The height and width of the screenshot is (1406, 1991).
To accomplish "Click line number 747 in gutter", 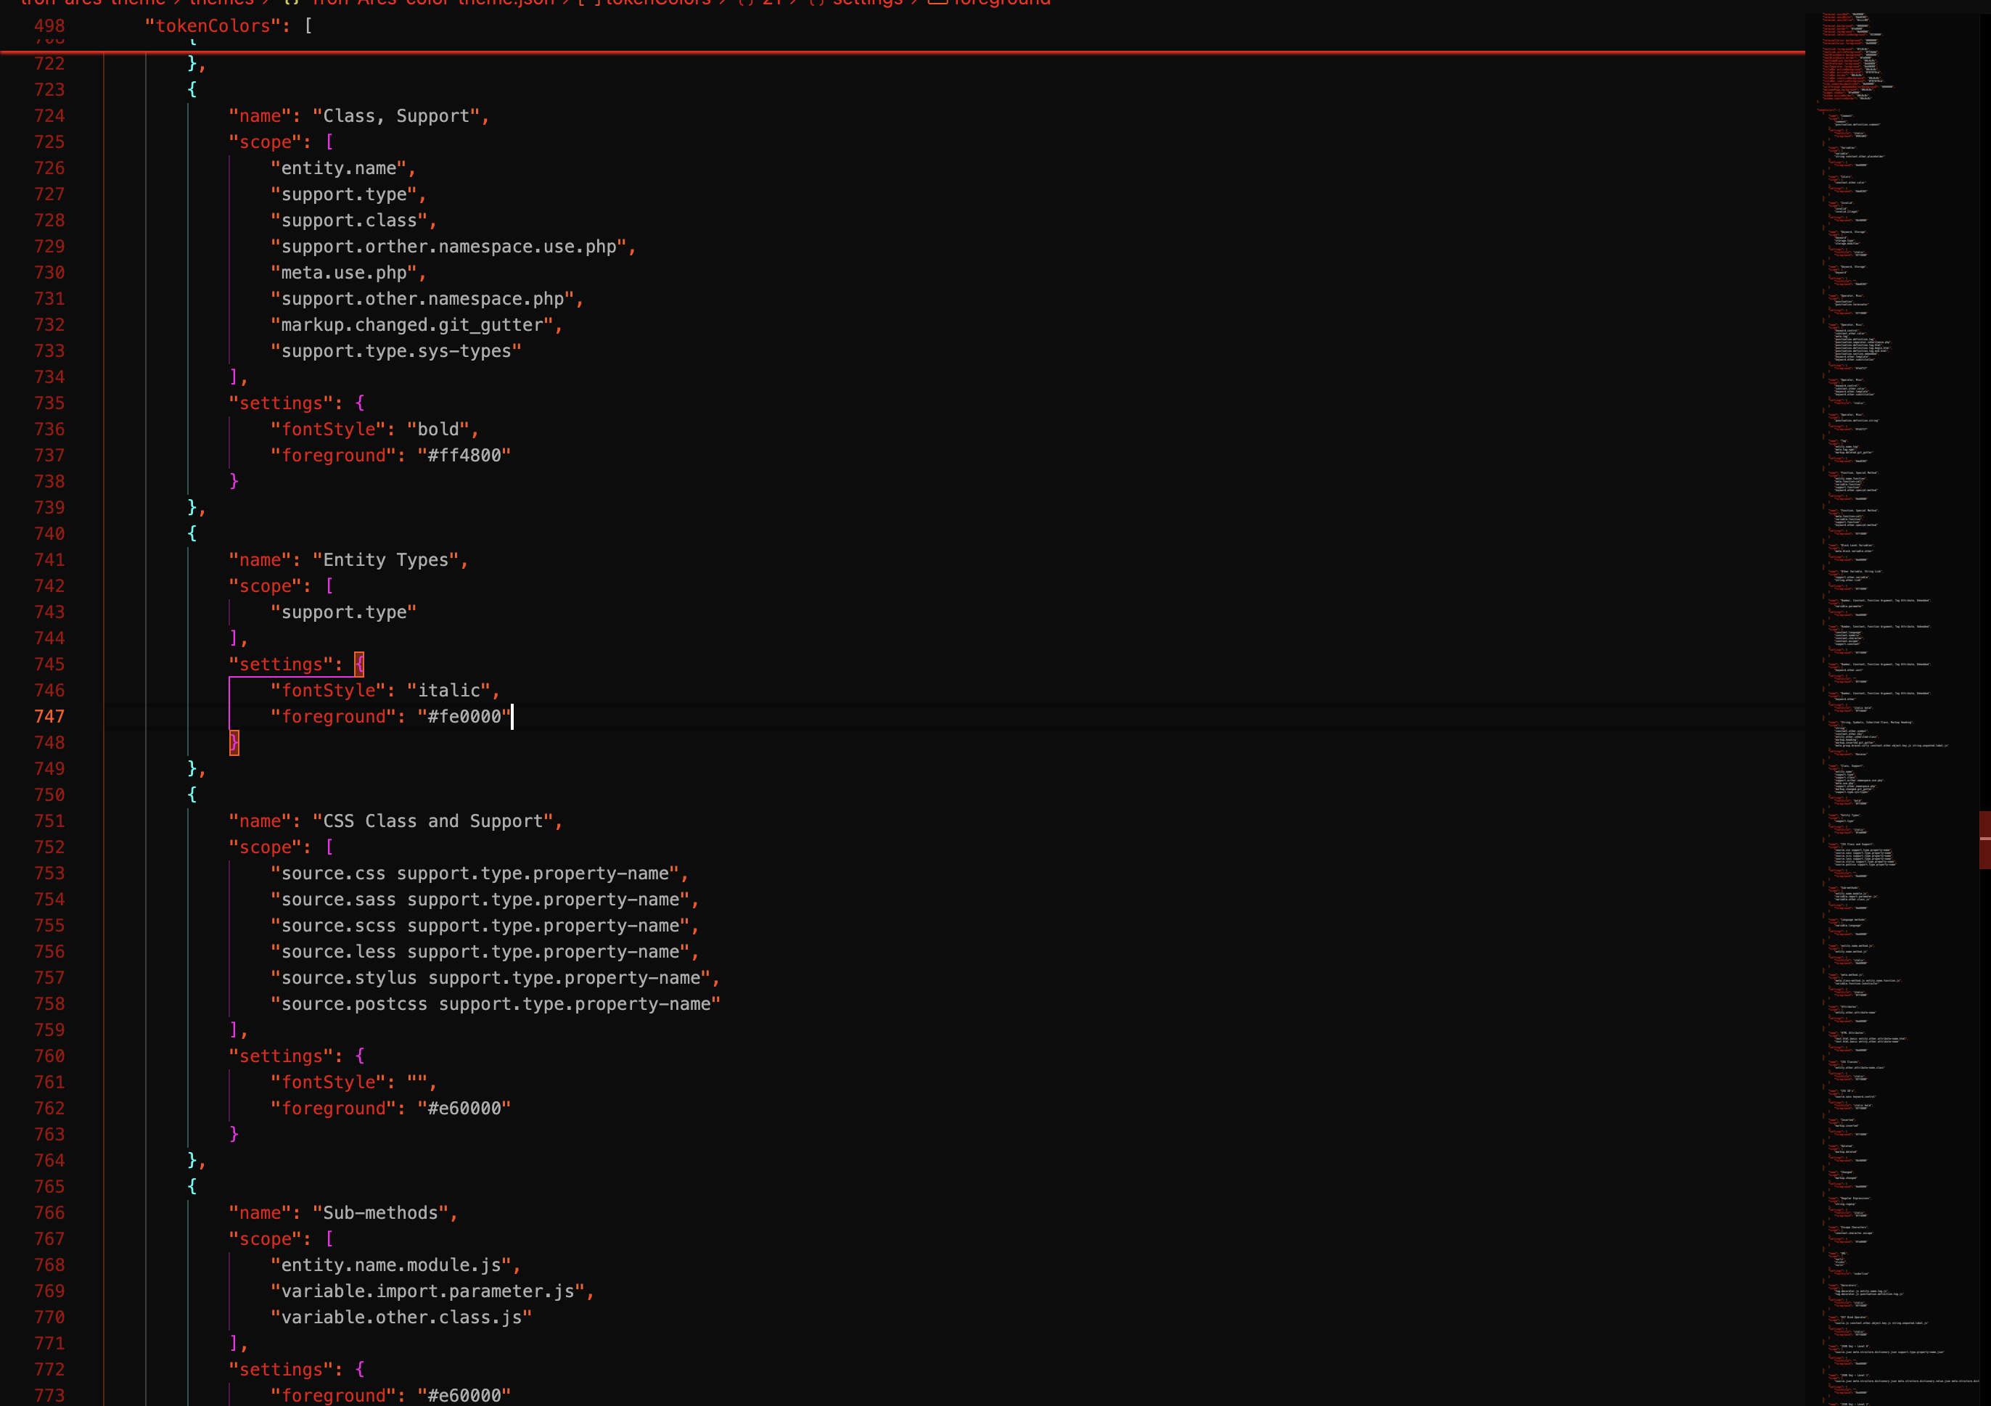I will (x=49, y=716).
